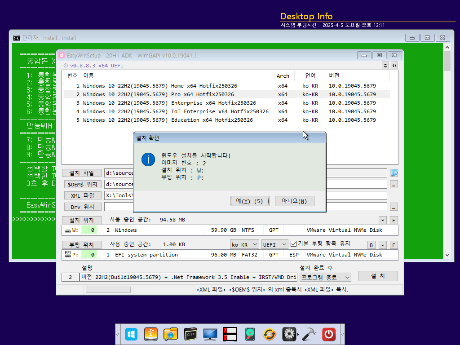Toggle the keep default boot entry checkbox

tap(293, 243)
